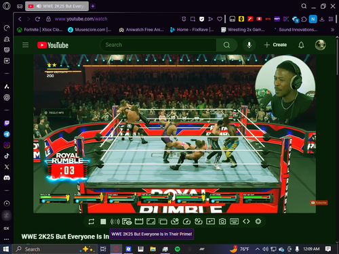Open the playback speed gauge icon
This screenshot has height=254, width=339.
click(186, 221)
